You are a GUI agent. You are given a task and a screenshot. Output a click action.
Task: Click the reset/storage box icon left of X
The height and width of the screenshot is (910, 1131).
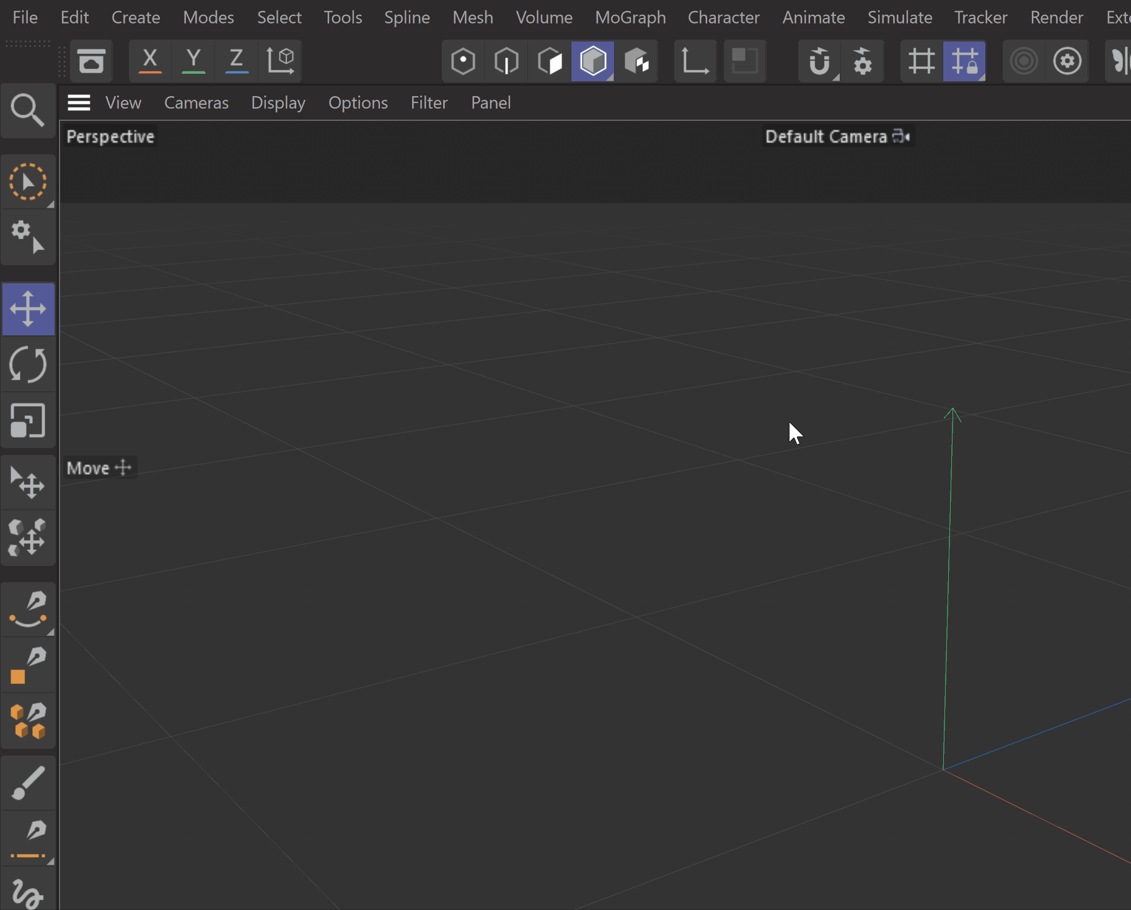pos(91,61)
